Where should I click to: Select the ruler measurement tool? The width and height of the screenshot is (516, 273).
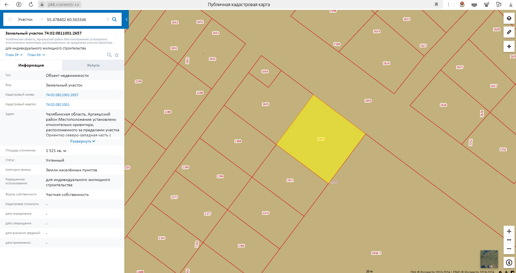tap(509, 32)
